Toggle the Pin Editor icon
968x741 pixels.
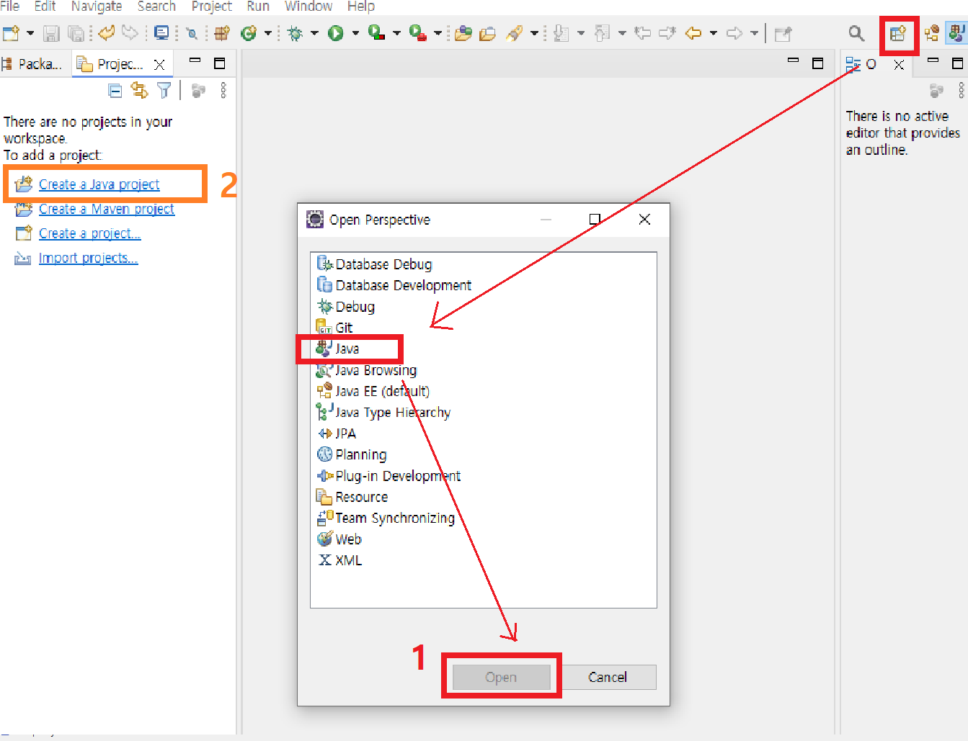[783, 33]
